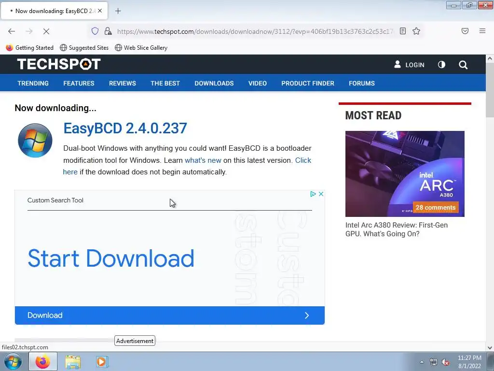Show hidden tray icons arrow
This screenshot has width=494, height=371.
(422, 362)
